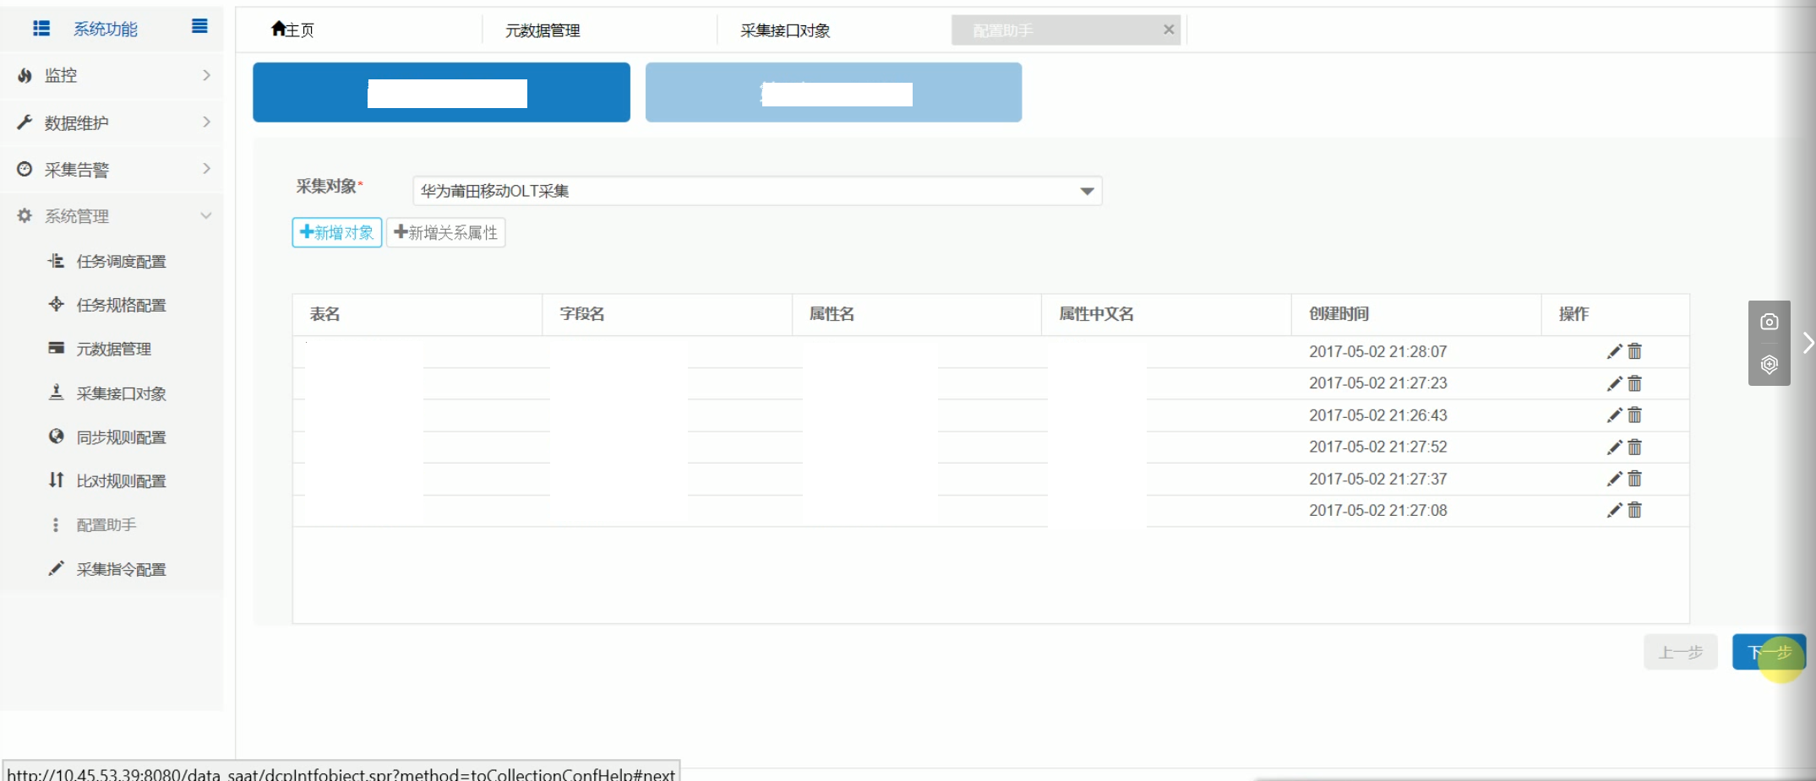Click the 配置助手 dots icon

(56, 525)
